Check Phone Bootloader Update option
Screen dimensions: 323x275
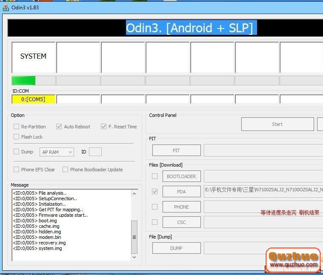point(65,170)
